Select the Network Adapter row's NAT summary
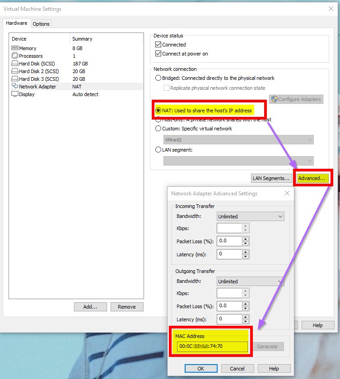 (x=77, y=87)
